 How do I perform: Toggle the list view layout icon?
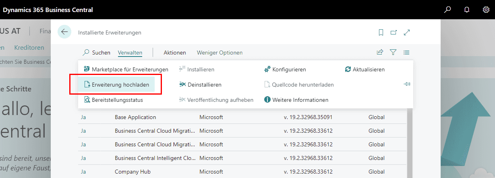tap(406, 52)
